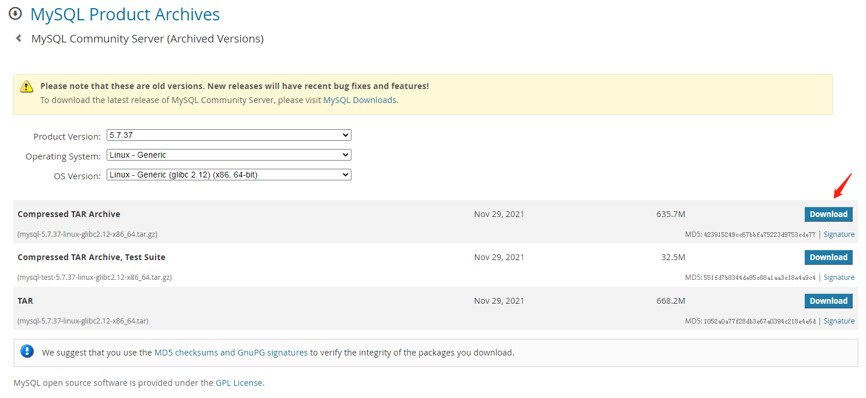Open Signature link for Compressed TAR Archive
This screenshot has height=398, width=866.
(839, 234)
